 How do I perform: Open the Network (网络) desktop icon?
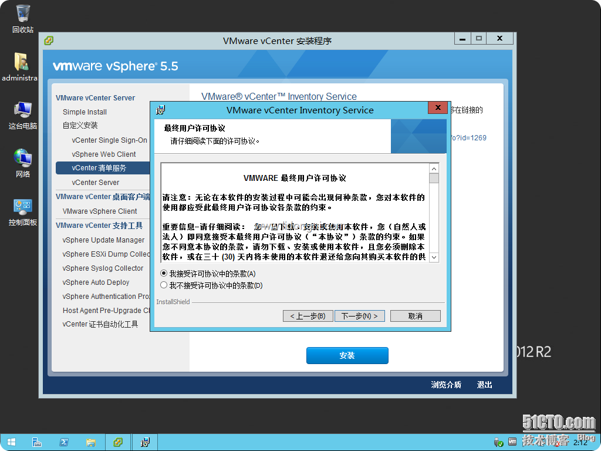tap(23, 163)
